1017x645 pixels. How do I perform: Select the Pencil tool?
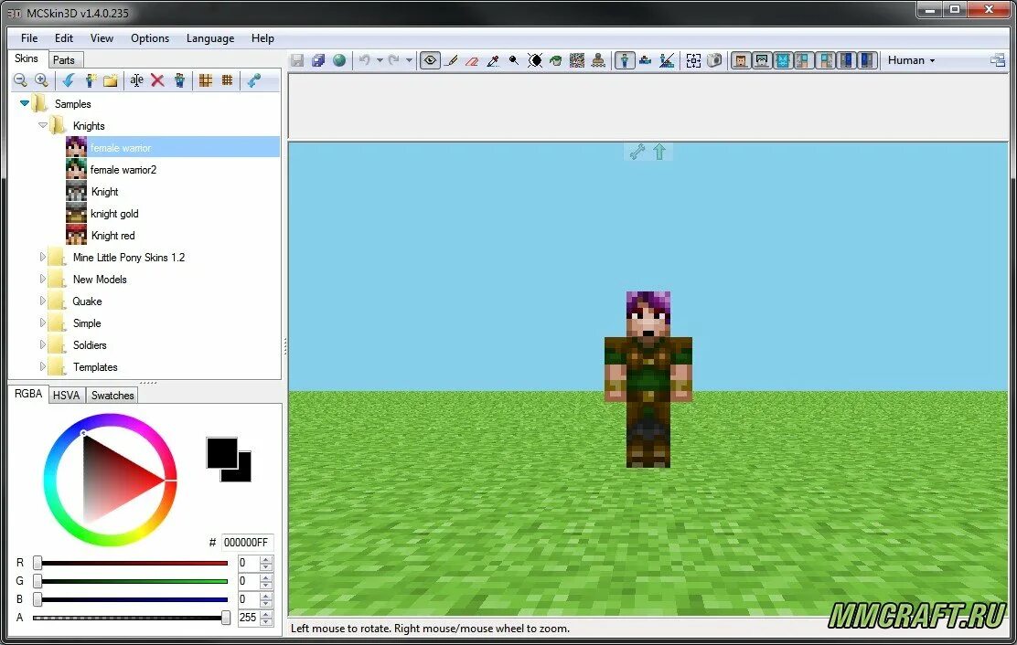pos(452,60)
